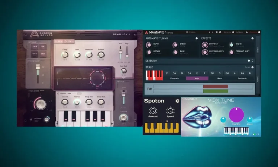Open Detector section help icon
The image size is (278, 167).
249,61
